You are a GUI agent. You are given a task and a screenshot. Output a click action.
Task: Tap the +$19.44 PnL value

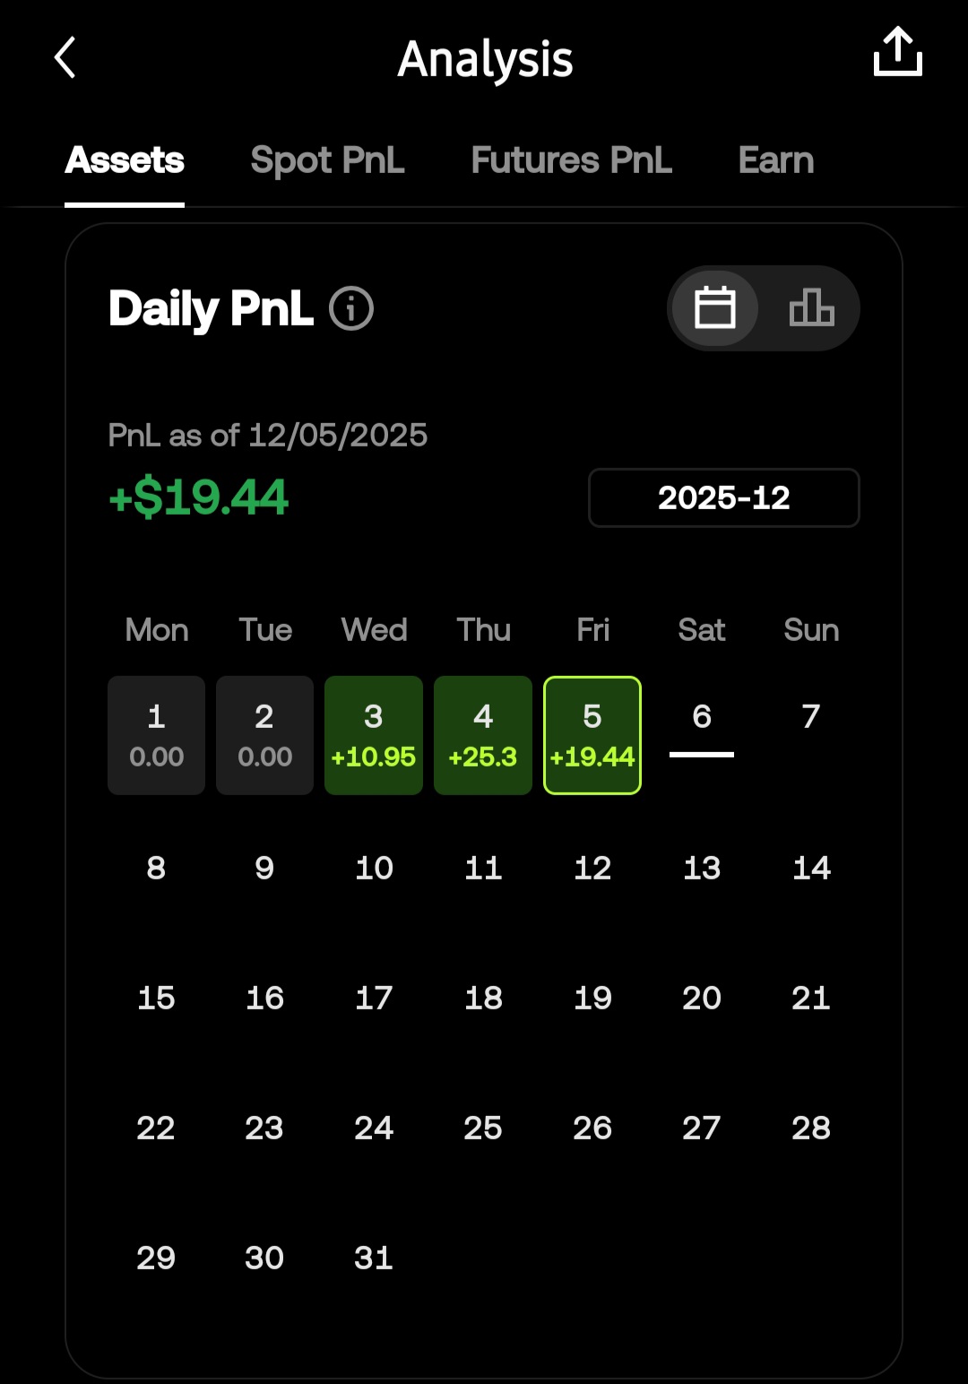coord(198,497)
